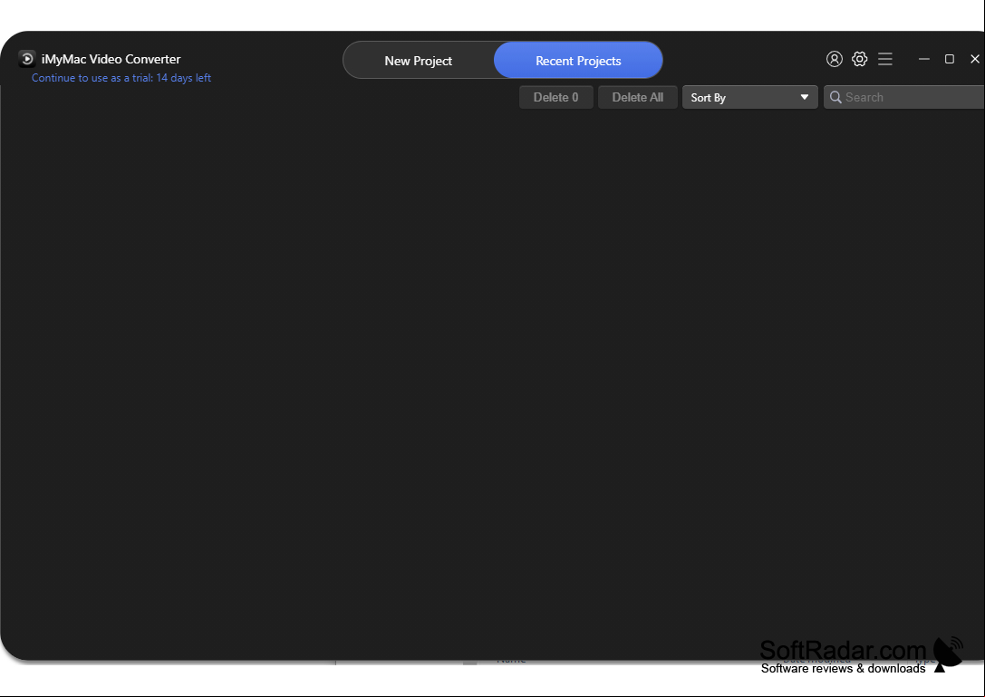Screen dimensions: 985x697
Task: Select the Recent Projects tab
Action: tap(578, 61)
